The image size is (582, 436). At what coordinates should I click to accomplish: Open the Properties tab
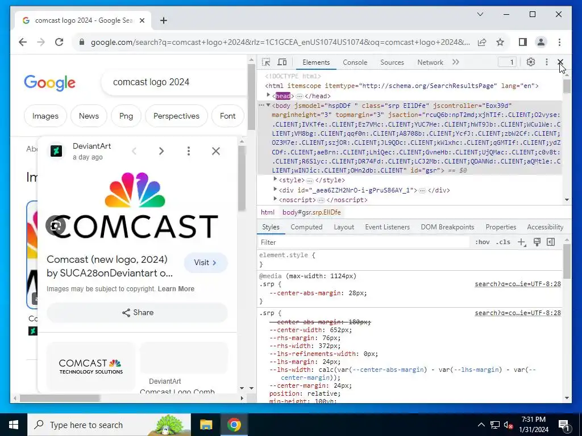pyautogui.click(x=501, y=227)
